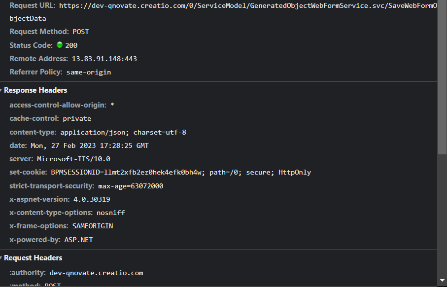Click the access-control-allow-origin header name
The image size is (447, 287).
[58, 105]
